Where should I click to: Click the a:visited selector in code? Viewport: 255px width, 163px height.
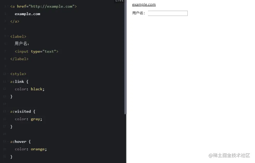[x=20, y=111]
